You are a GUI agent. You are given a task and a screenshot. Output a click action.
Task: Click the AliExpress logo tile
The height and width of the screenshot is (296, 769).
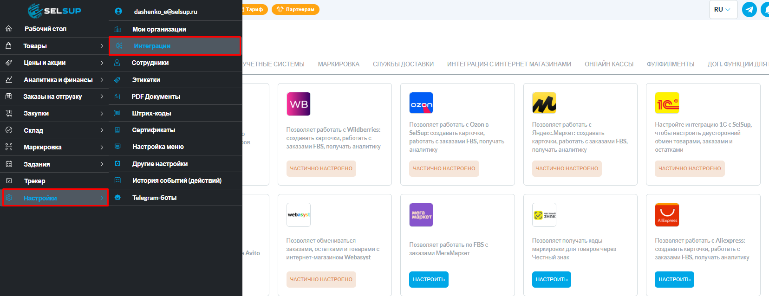667,215
